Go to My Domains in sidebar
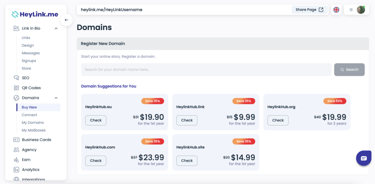375x184 pixels. (33, 123)
